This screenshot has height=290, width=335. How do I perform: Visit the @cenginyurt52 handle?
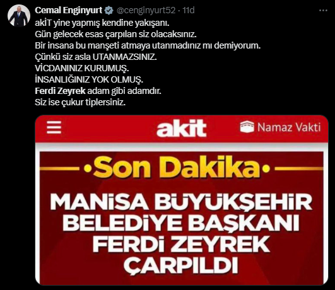click(146, 10)
